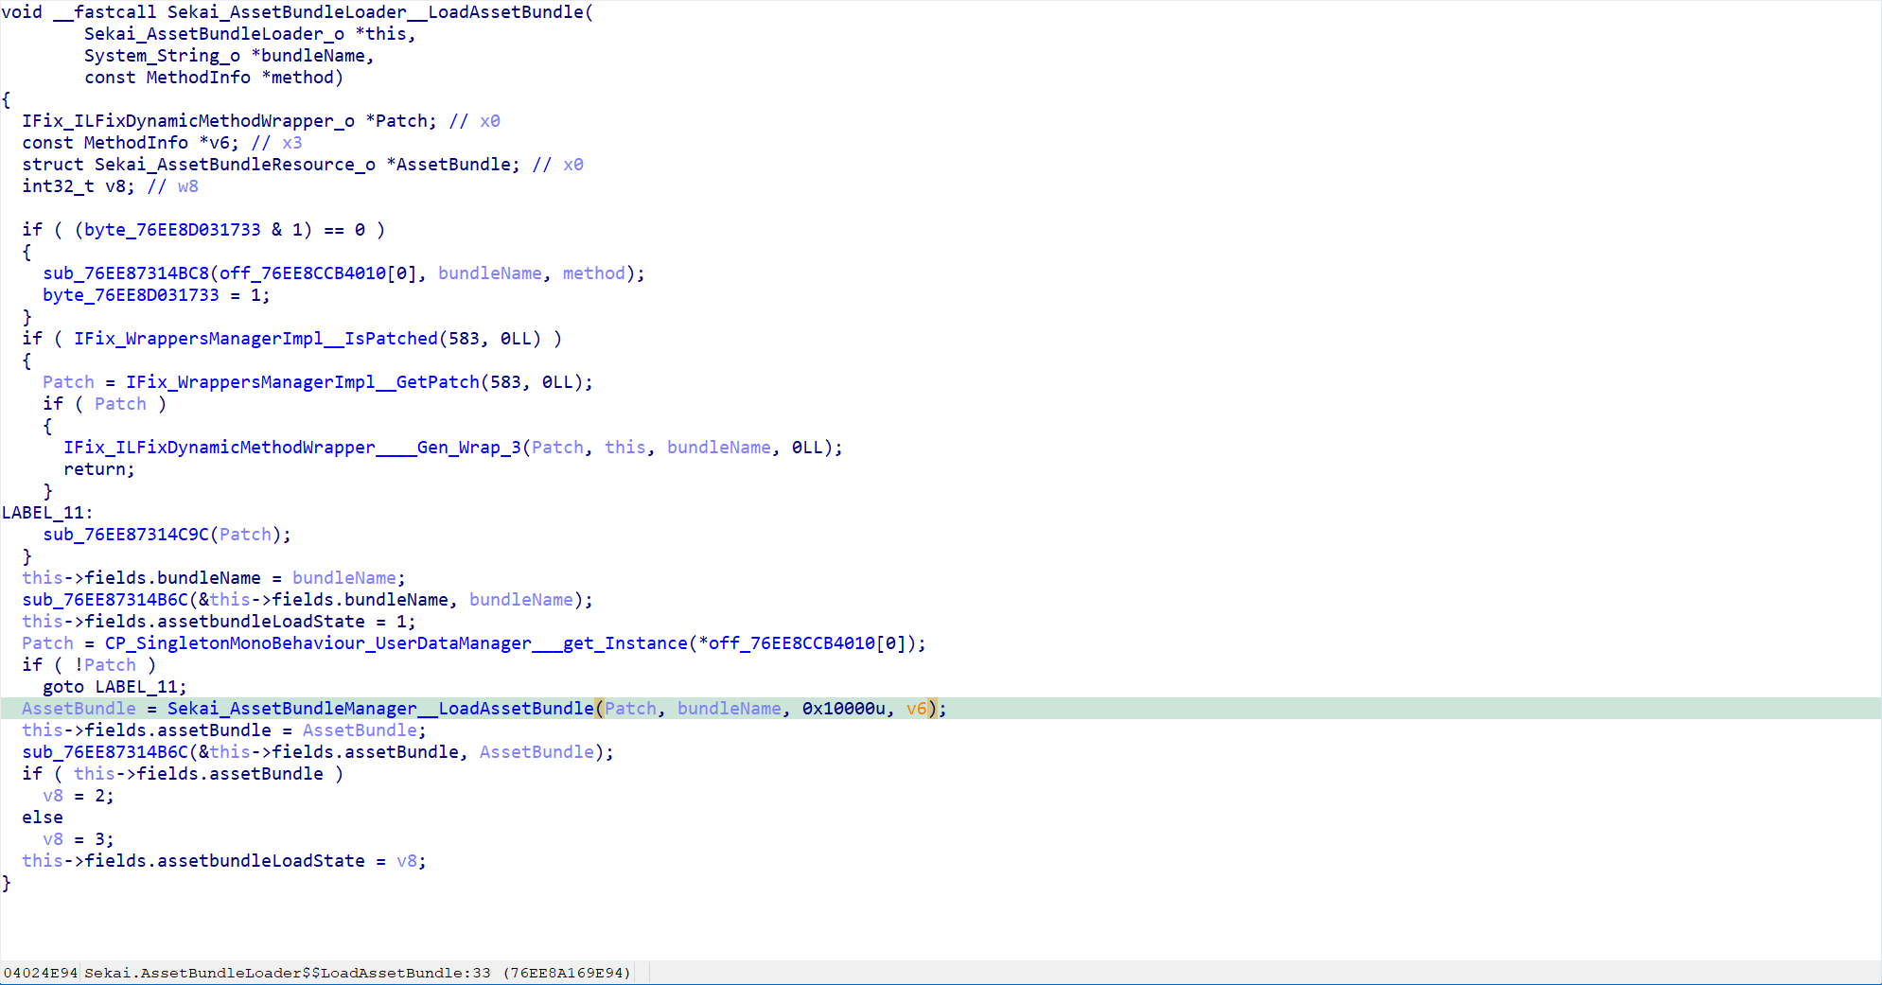Click the 'v8 = 2;' assignment
Image resolution: width=1882 pixels, height=985 pixels.
(79, 796)
